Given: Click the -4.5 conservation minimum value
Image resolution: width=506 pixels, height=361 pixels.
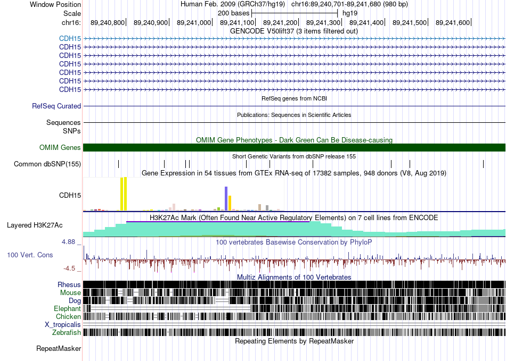Looking at the screenshot, I should (69, 268).
